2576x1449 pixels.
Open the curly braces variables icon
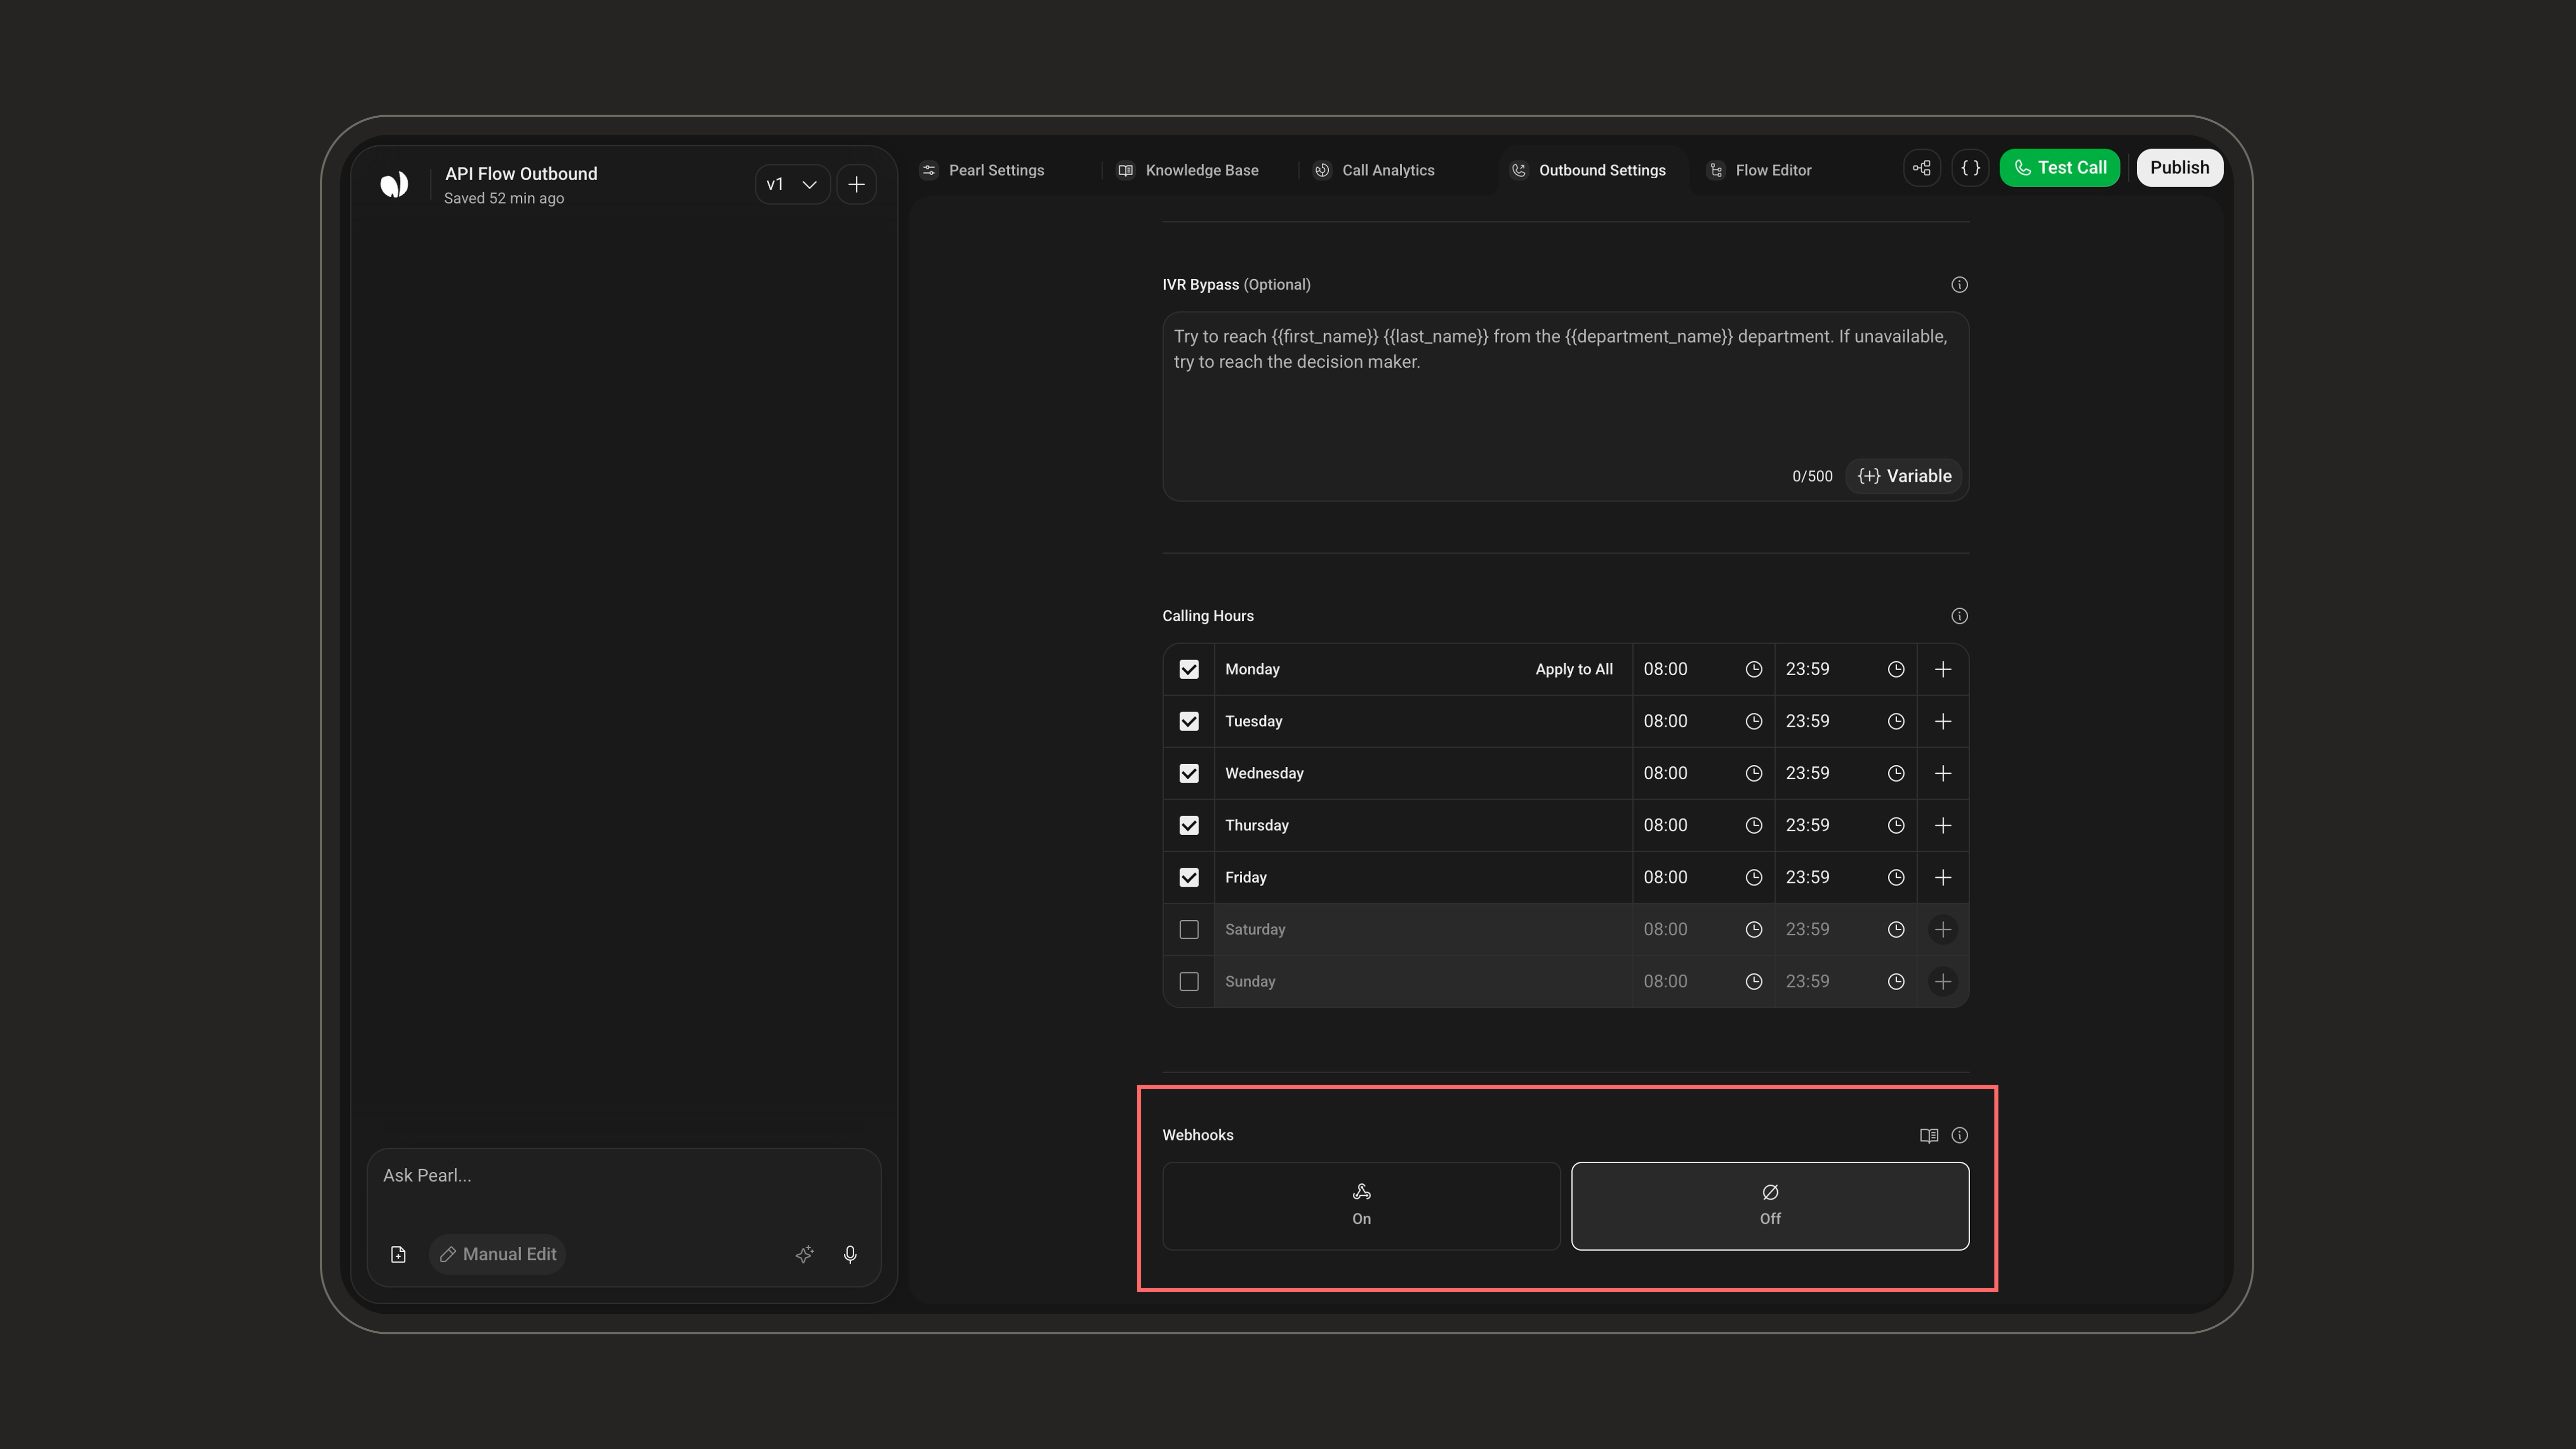1970,168
